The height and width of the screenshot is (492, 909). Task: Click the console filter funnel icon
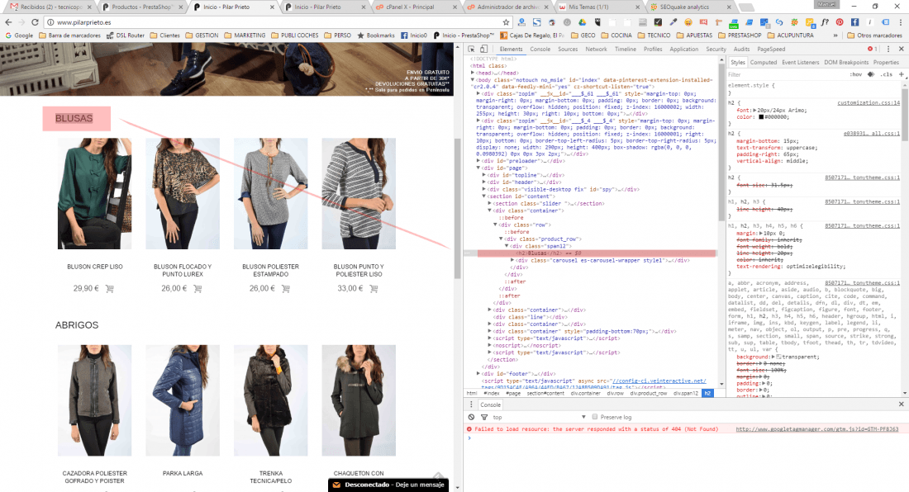pyautogui.click(x=484, y=417)
